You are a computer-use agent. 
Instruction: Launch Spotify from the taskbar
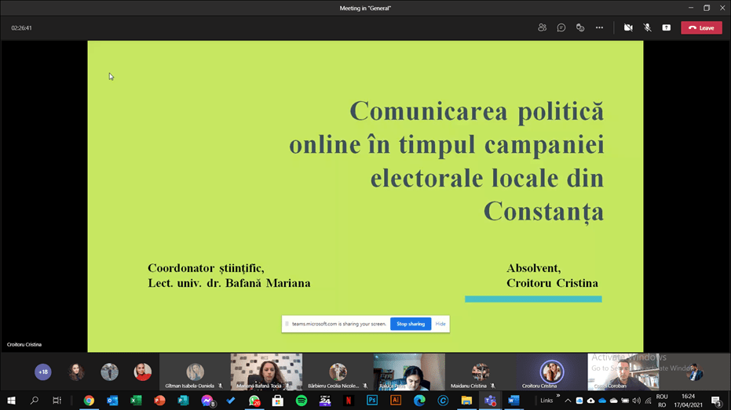302,401
